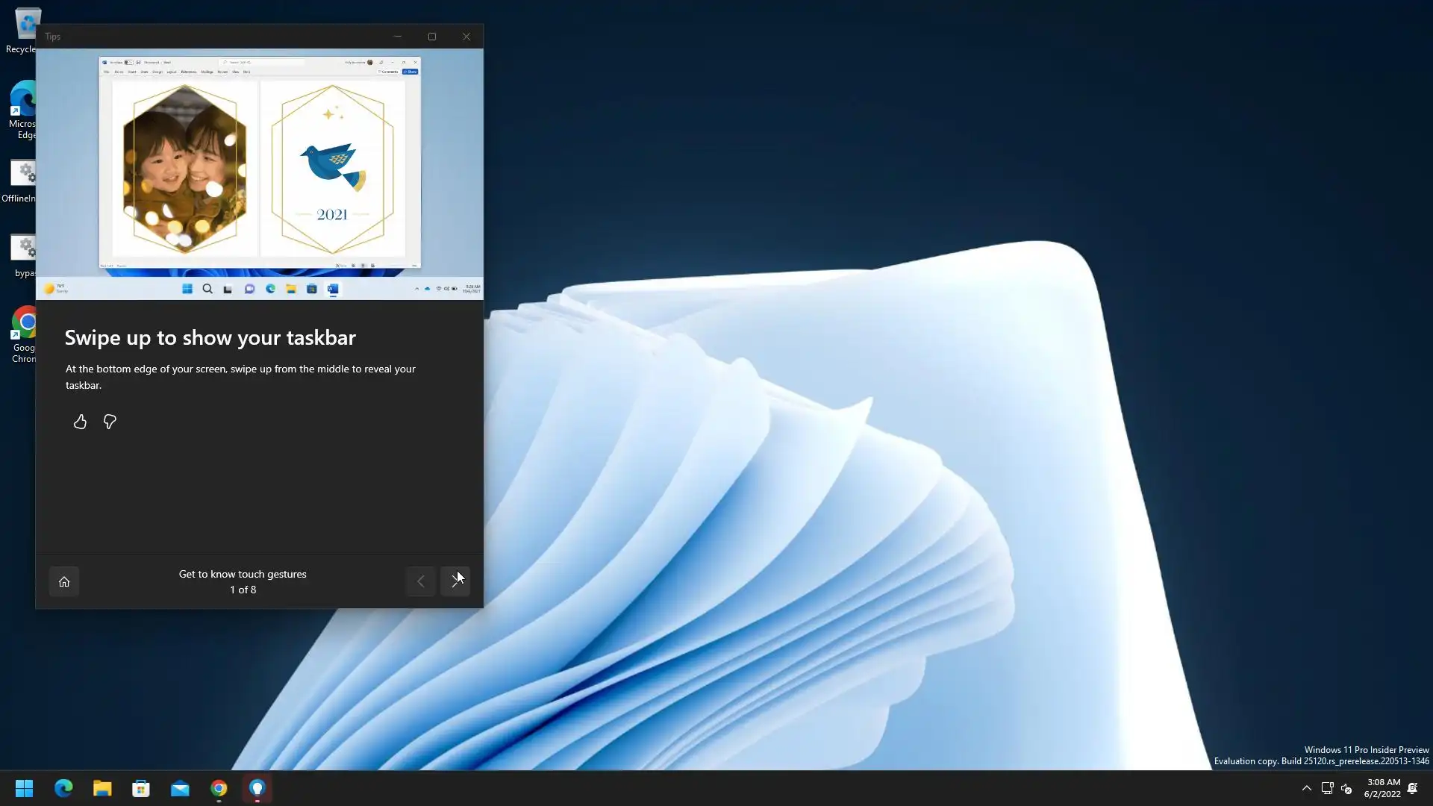Advance to the next tip
Screen dimensions: 1433x806
click(455, 581)
